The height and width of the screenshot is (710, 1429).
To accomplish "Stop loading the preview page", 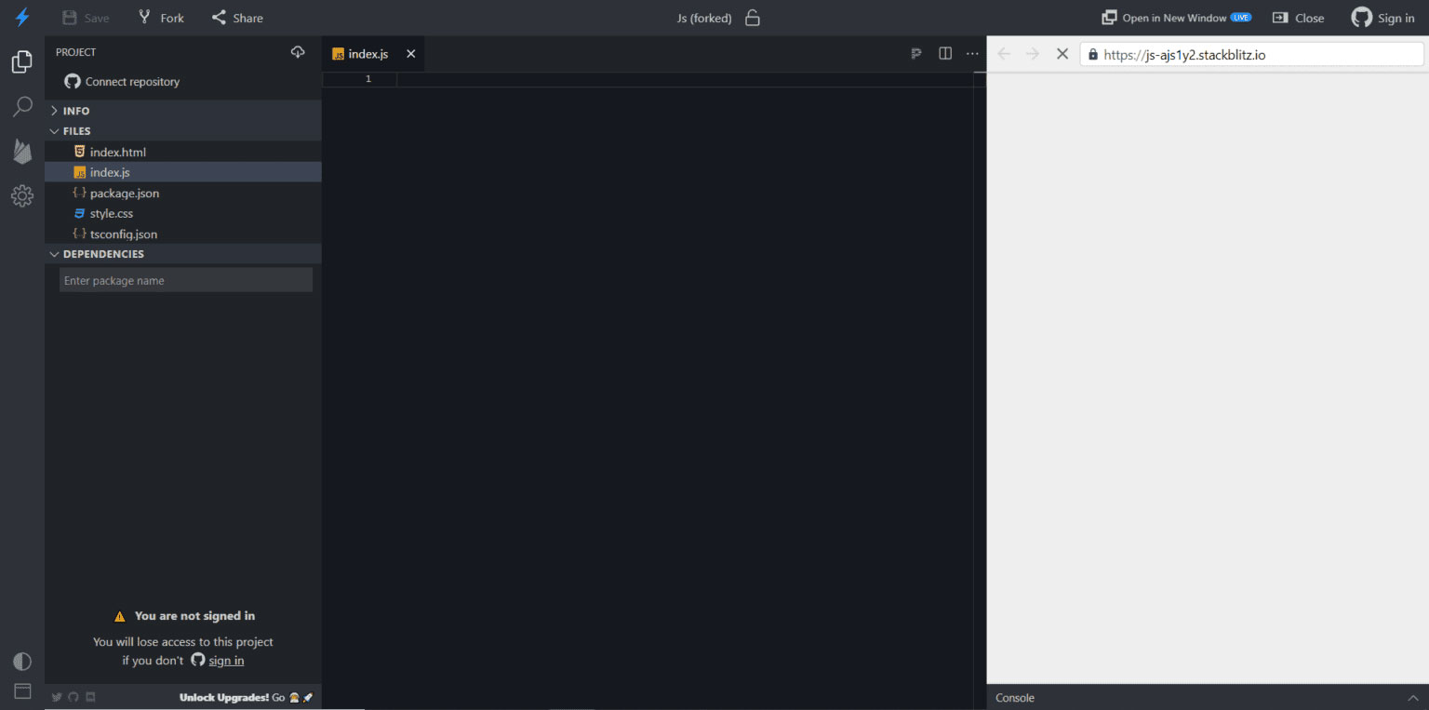I will tap(1062, 54).
